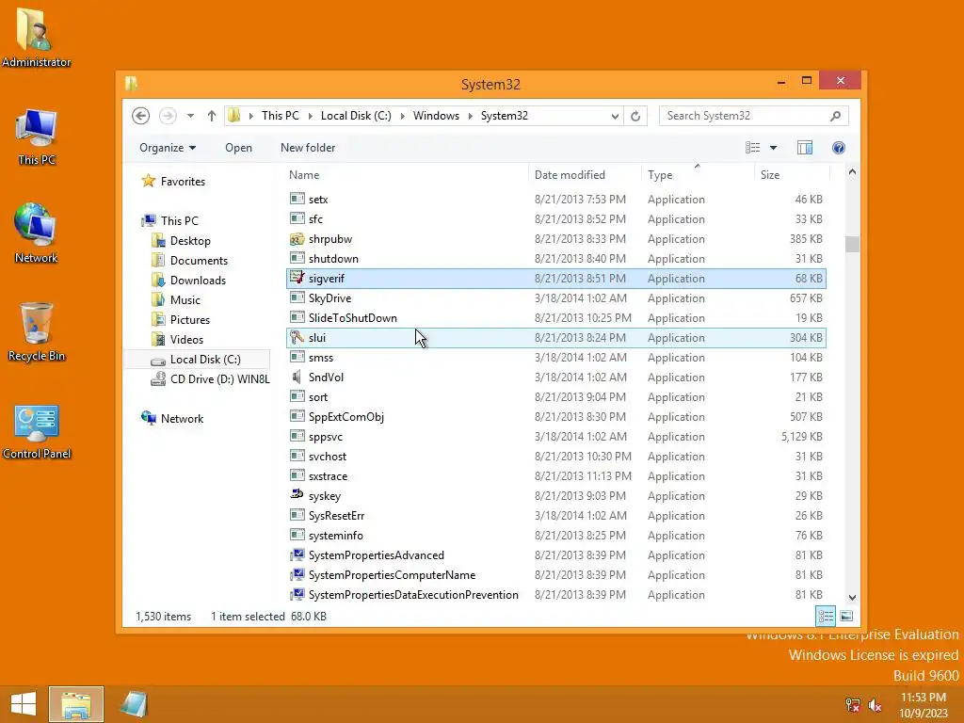Expand the Local Disk (C:) breadcrumb arrow

pyautogui.click(x=402, y=116)
